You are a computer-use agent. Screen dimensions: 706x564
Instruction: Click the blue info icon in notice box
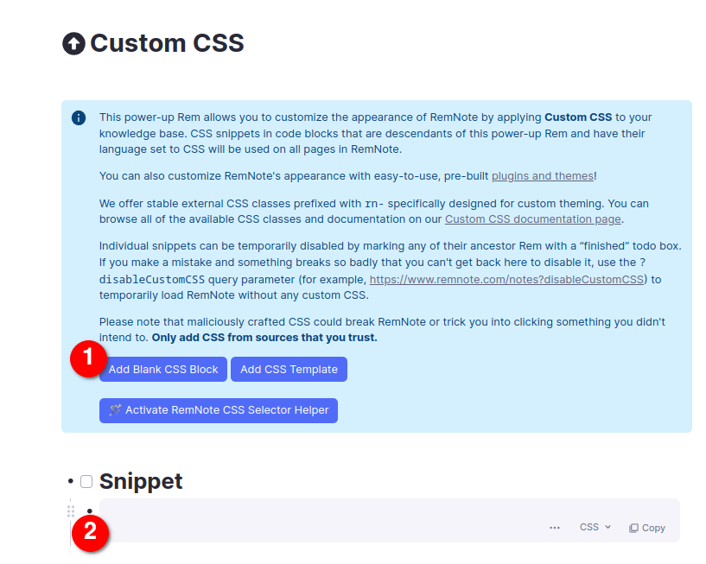pos(79,117)
